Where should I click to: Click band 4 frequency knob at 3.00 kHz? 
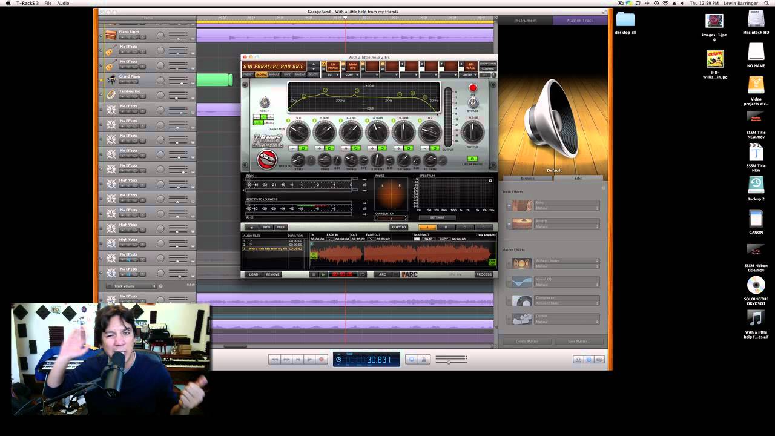(377, 160)
